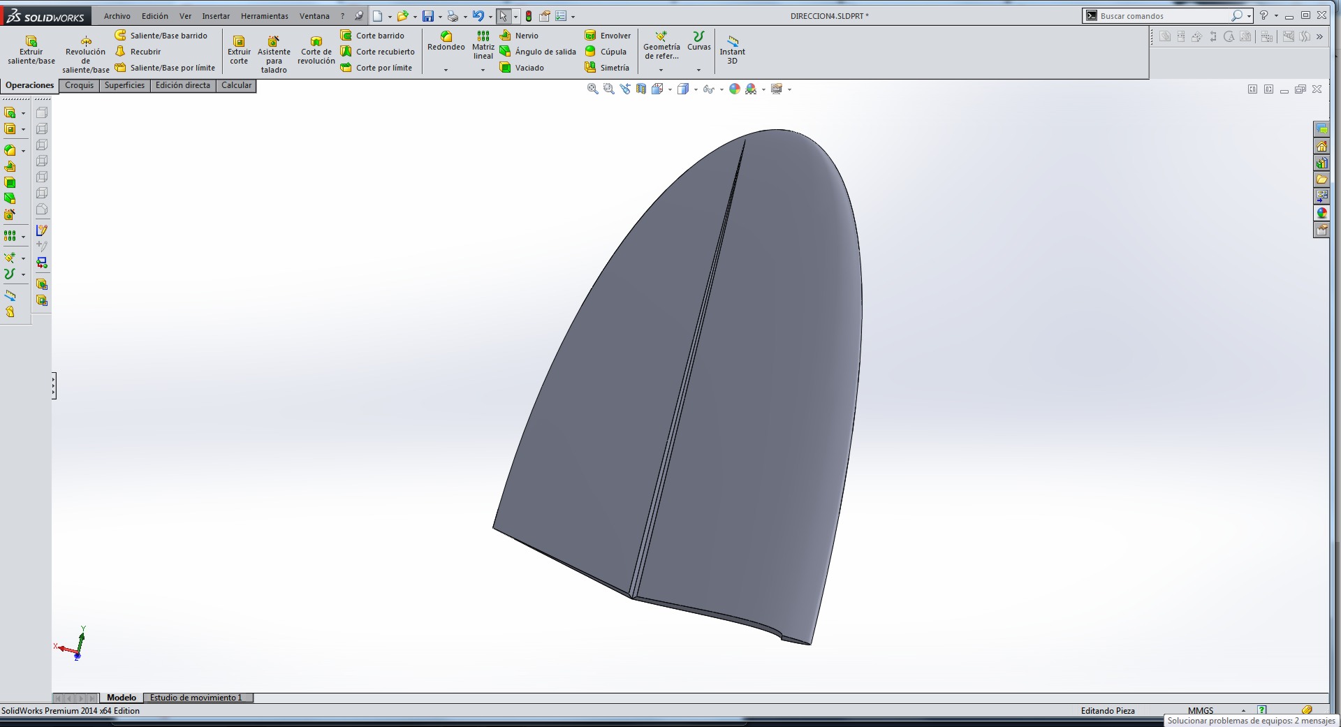Click the Extruir saliente/base tool
Screen dimensions: 1341x727
coord(31,50)
